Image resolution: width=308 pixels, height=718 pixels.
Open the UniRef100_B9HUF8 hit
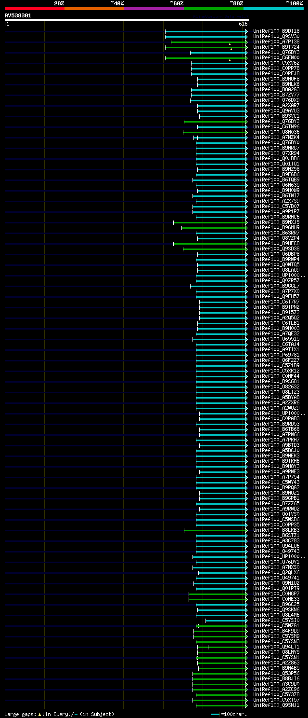coord(276,79)
